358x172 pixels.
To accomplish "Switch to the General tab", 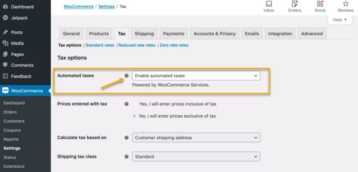I will (x=72, y=34).
